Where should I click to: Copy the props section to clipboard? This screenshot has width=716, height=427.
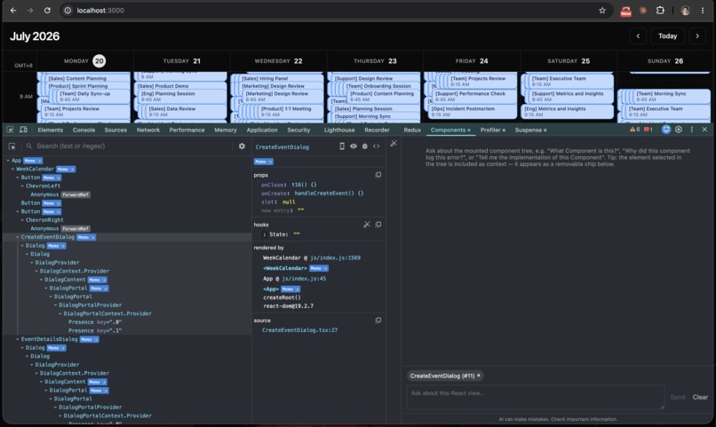(x=378, y=175)
